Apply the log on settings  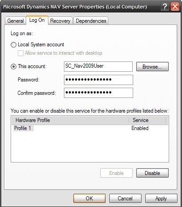click(161, 199)
